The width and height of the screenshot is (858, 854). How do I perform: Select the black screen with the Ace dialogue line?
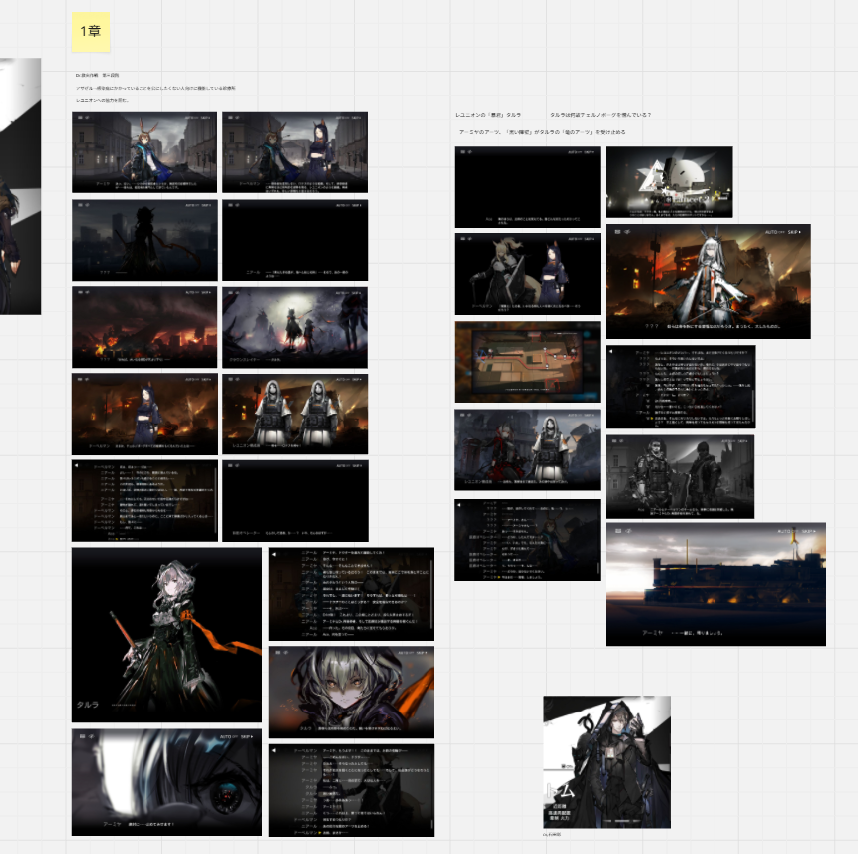[527, 187]
